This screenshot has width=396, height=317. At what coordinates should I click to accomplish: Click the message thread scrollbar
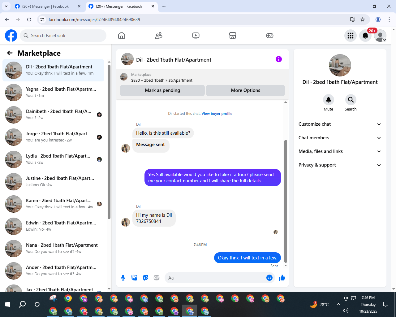tap(286, 201)
